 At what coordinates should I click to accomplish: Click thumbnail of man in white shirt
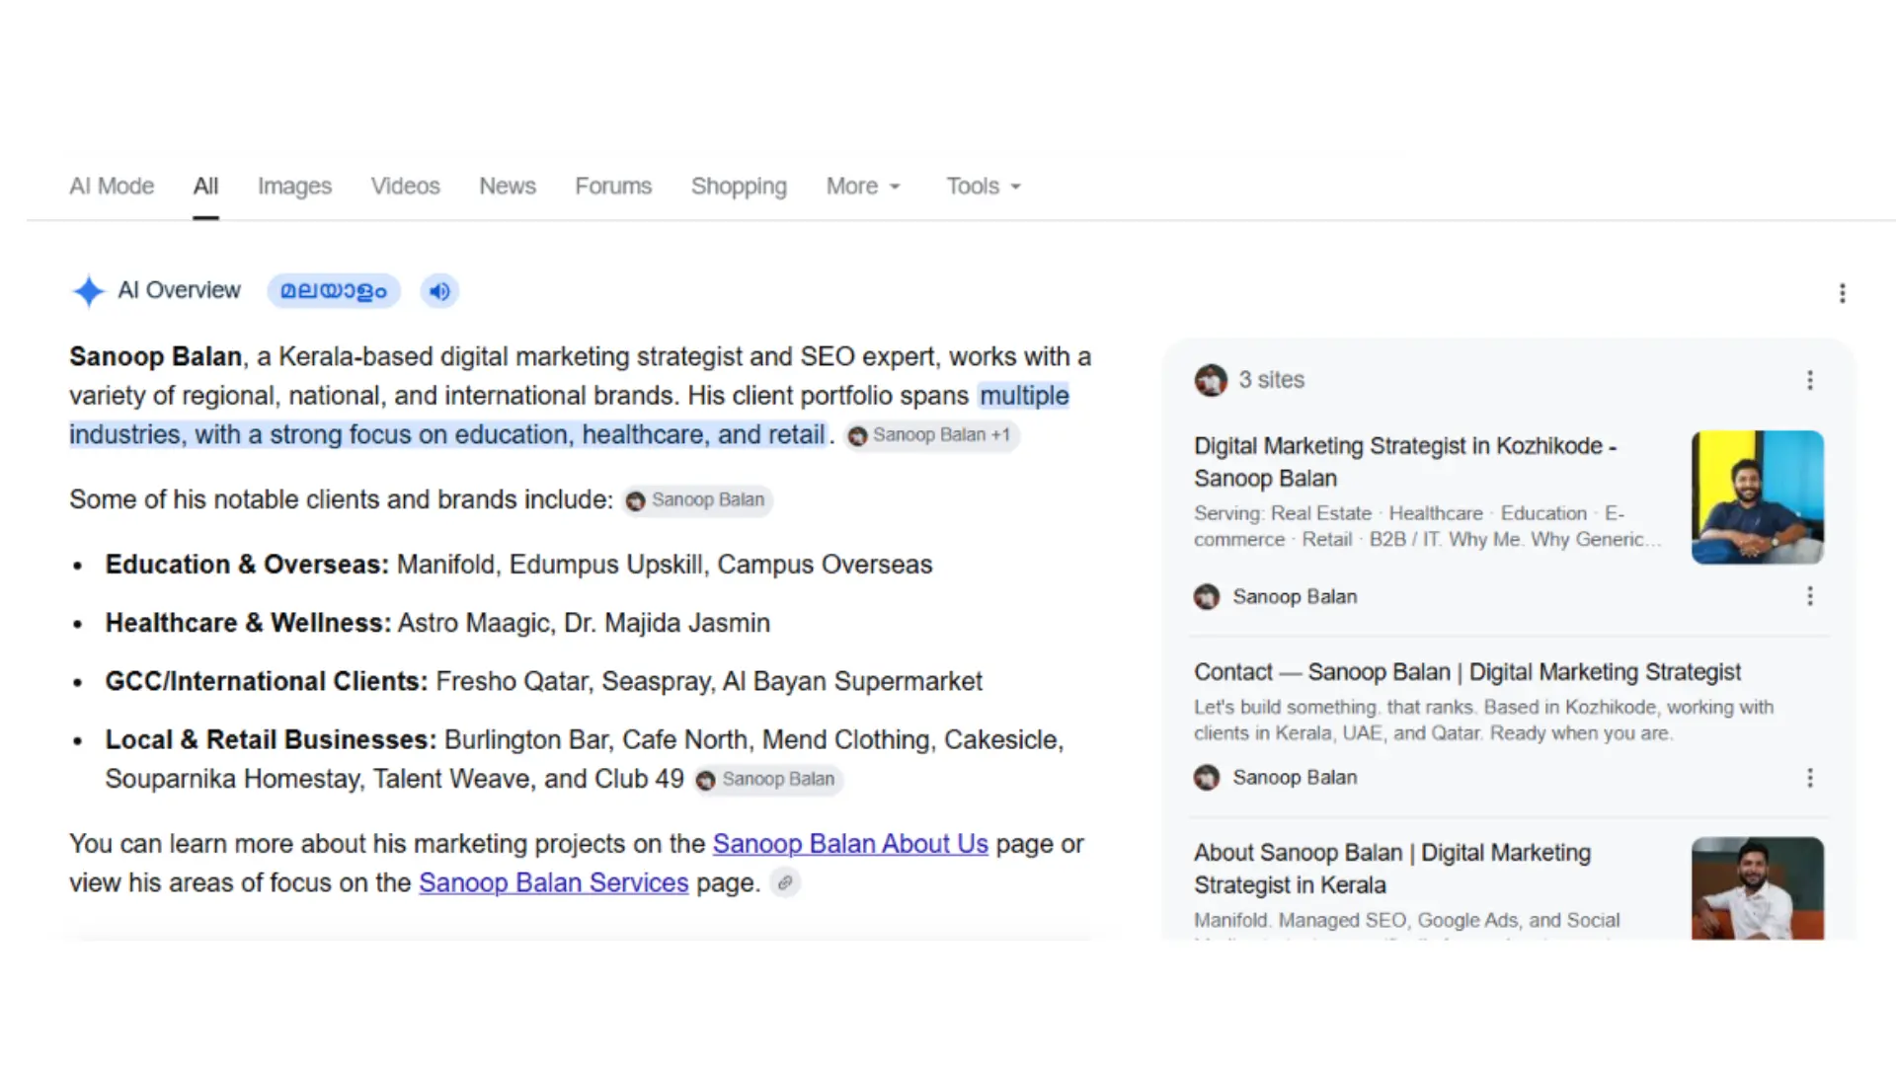(1758, 888)
